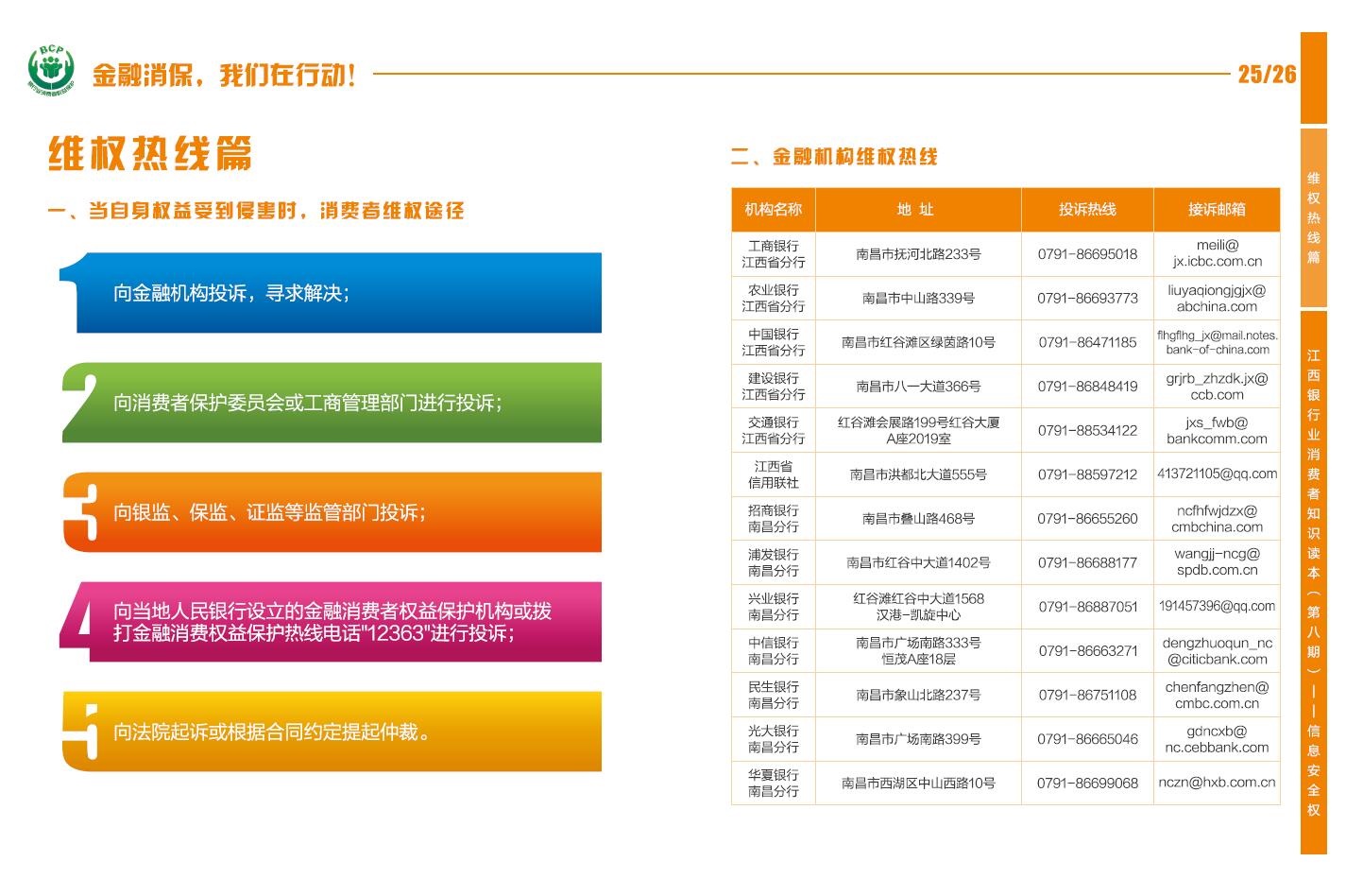Click the address "南昌市红谷滩区绿茵路10号"
Image resolution: width=1346 pixels, height=896 pixels.
pyautogui.click(x=918, y=342)
